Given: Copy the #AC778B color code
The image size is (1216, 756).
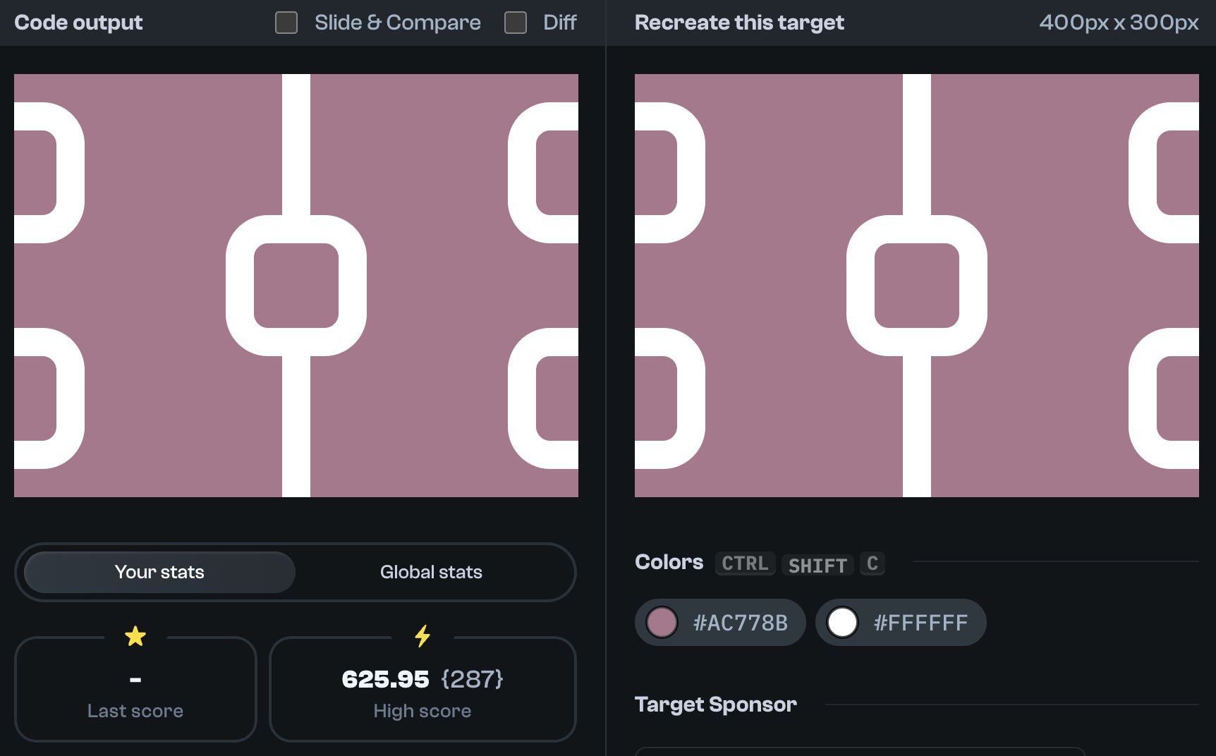Looking at the screenshot, I should pyautogui.click(x=739, y=623).
